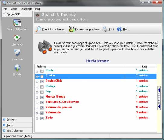Uncheck the Munga_Bunga checkbox
The width and height of the screenshot is (164, 140).
point(42,97)
